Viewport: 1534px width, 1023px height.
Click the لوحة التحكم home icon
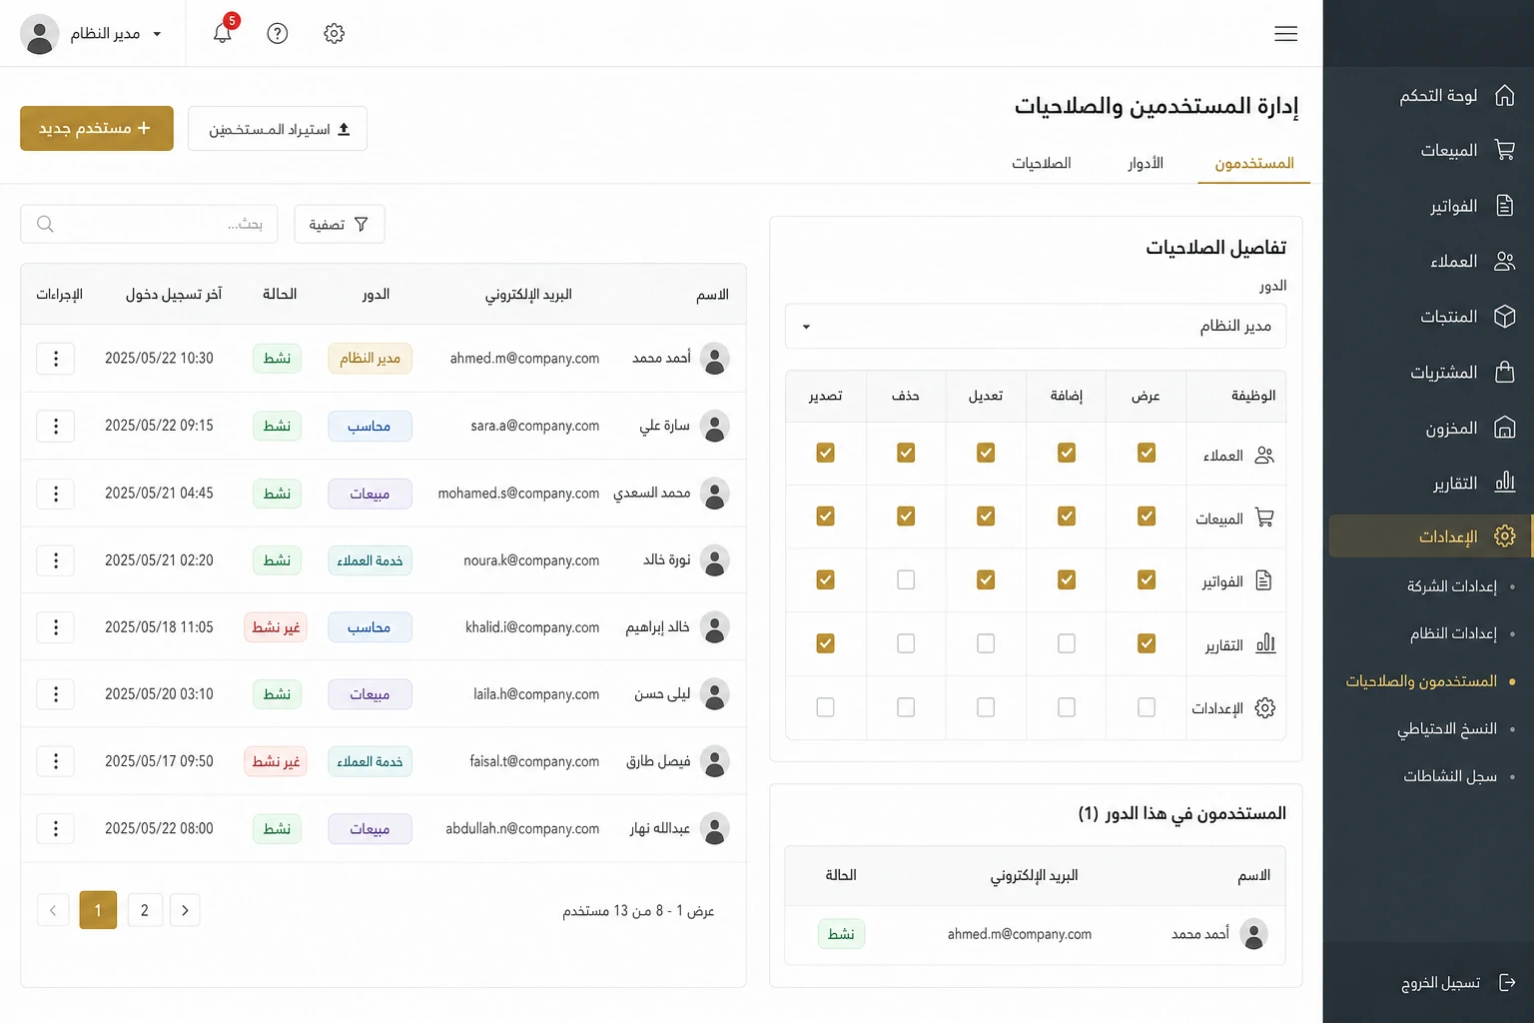pyautogui.click(x=1505, y=95)
